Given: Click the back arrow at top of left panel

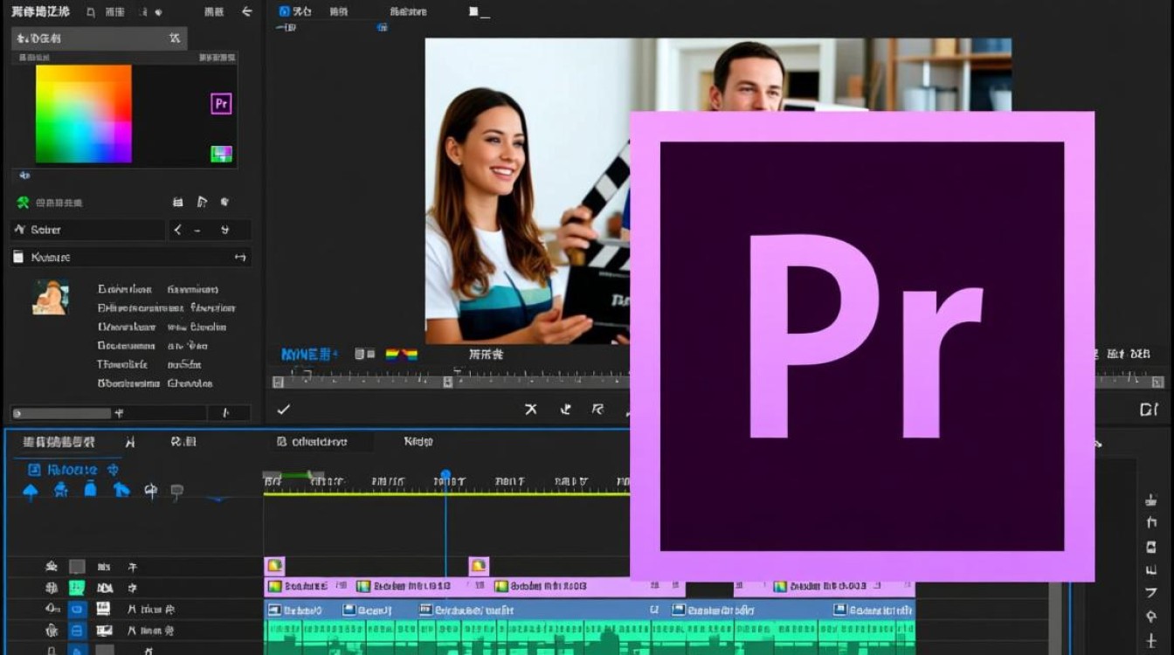Looking at the screenshot, I should coord(246,11).
